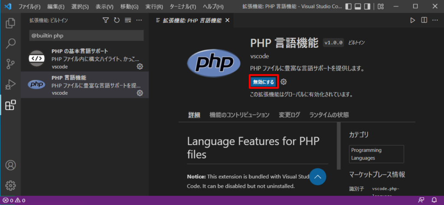This screenshot has width=444, height=205.
Task: Open the 実行(R) menu
Action: point(154,6)
